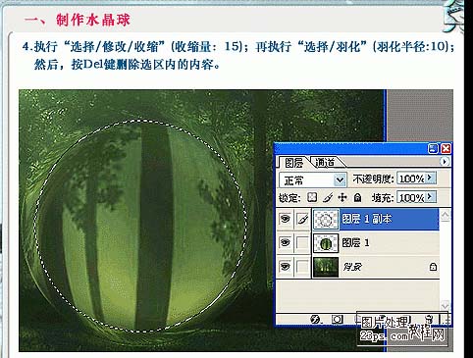This screenshot has height=358, width=473.
Task: Click the layer list scroll down arrow
Action: tap(445, 305)
